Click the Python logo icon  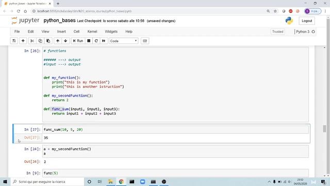click(x=289, y=21)
